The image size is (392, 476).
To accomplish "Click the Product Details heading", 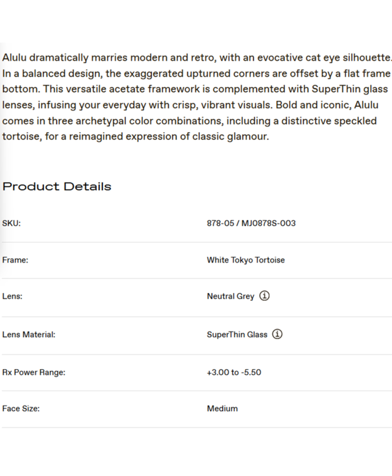I will (x=57, y=186).
